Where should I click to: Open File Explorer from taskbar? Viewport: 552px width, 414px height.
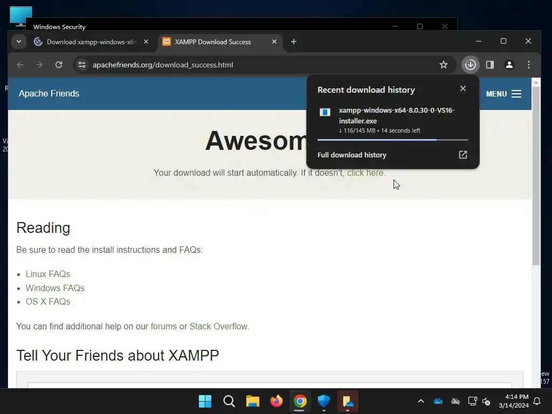pos(252,401)
